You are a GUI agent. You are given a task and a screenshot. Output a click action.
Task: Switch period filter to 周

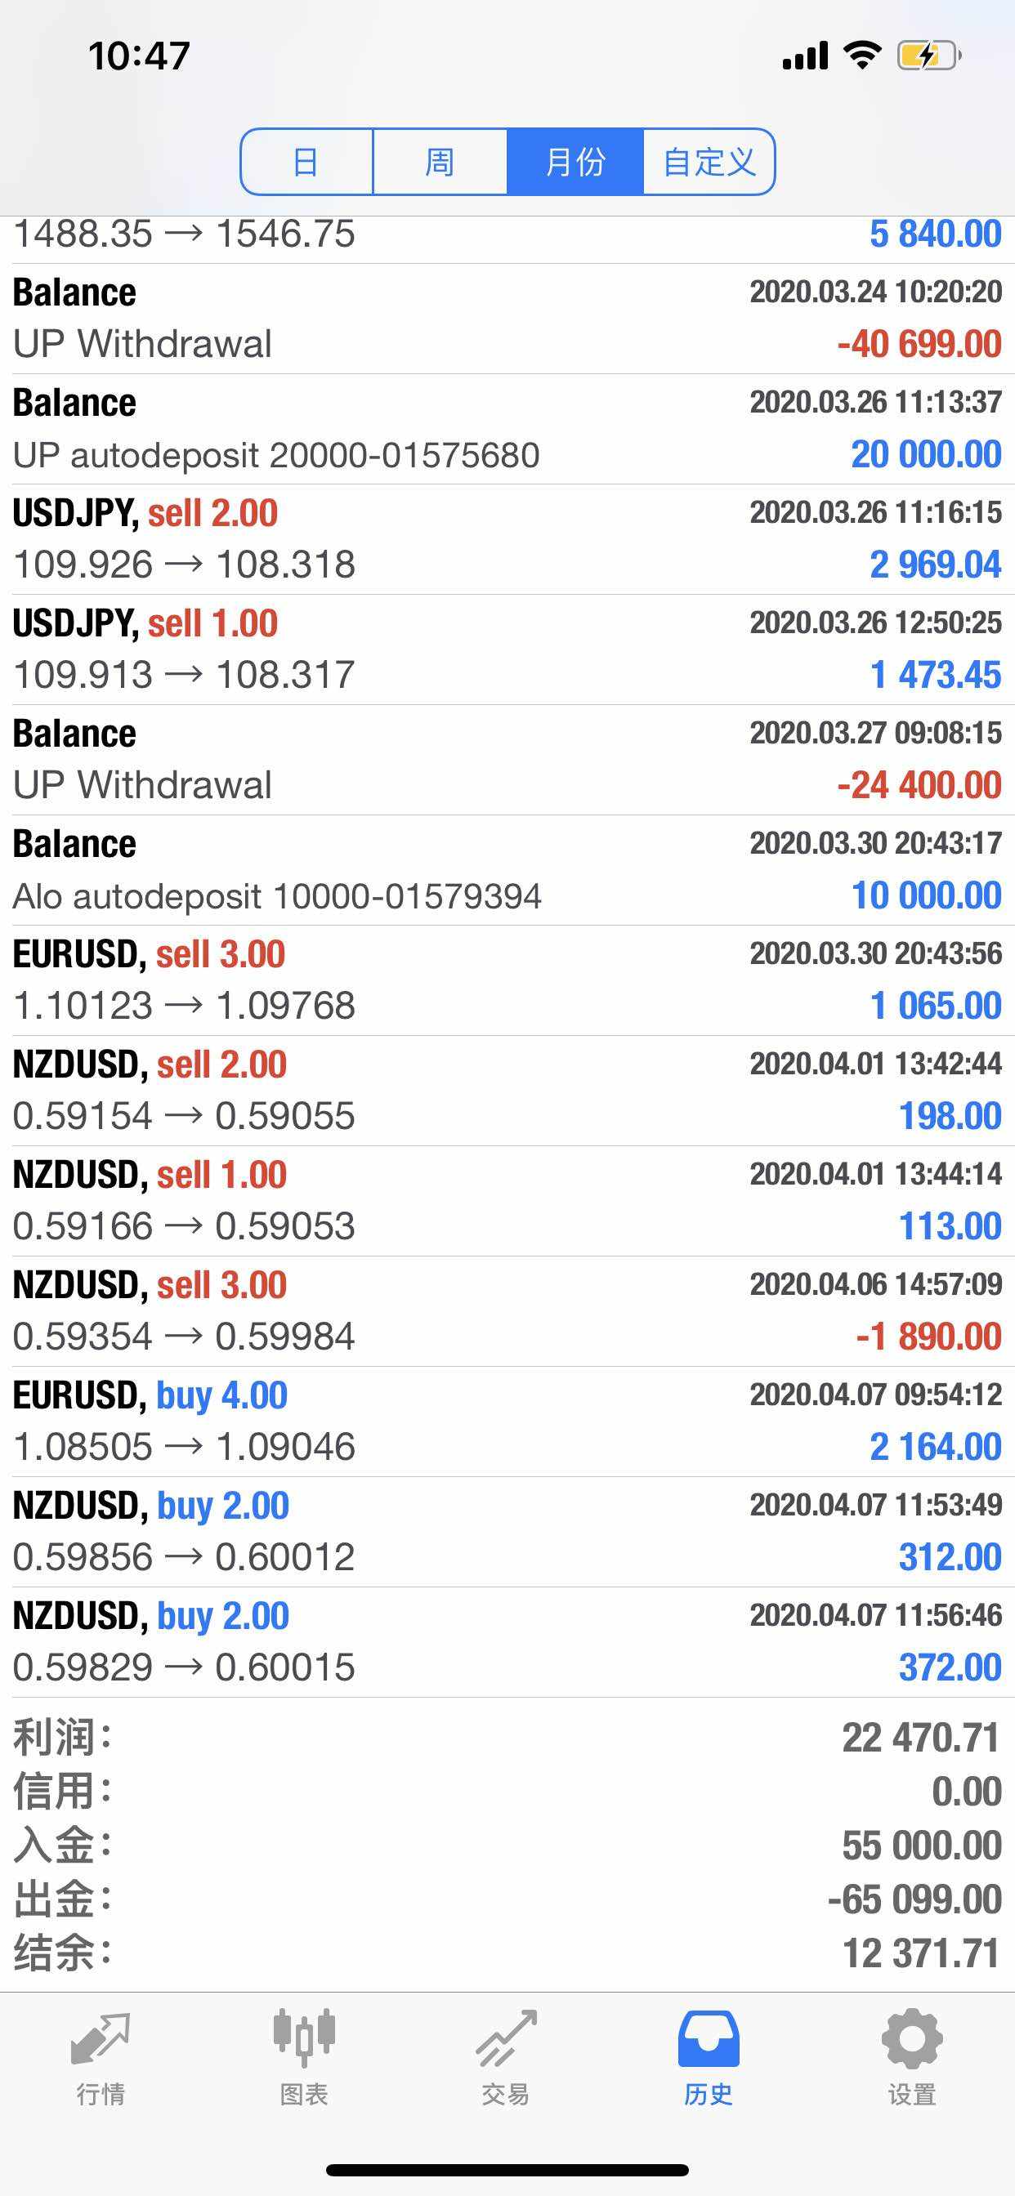tap(440, 162)
